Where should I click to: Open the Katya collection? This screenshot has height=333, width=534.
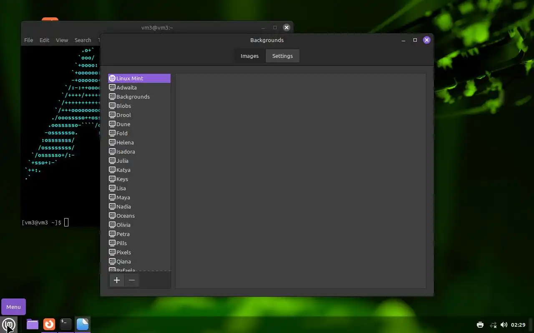(x=139, y=170)
